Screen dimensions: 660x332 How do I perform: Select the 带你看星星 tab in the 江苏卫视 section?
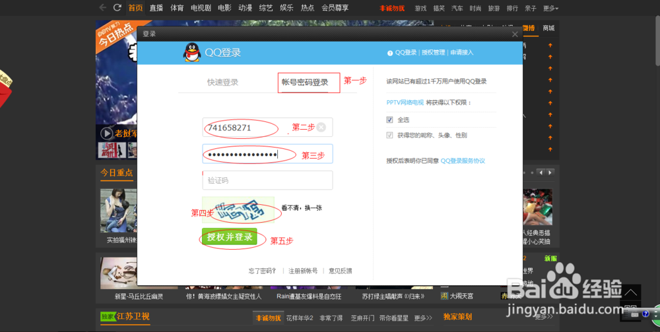[394, 318]
